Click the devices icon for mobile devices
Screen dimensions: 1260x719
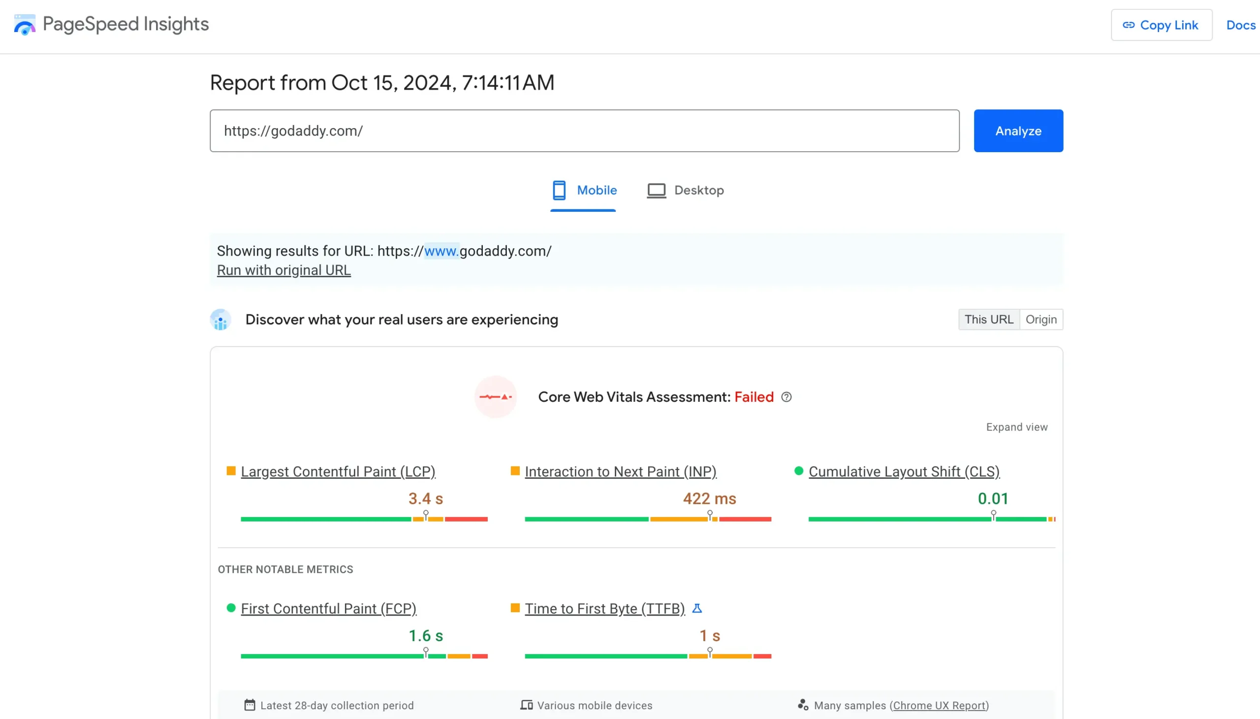[526, 705]
